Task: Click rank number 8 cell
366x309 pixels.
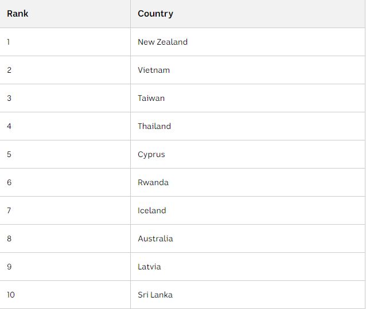Action: pyautogui.click(x=65, y=238)
